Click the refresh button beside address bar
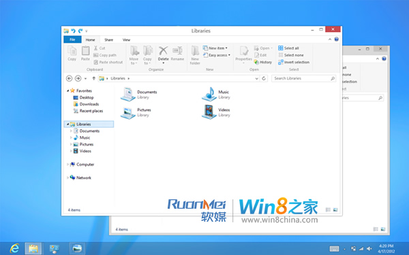 point(264,78)
